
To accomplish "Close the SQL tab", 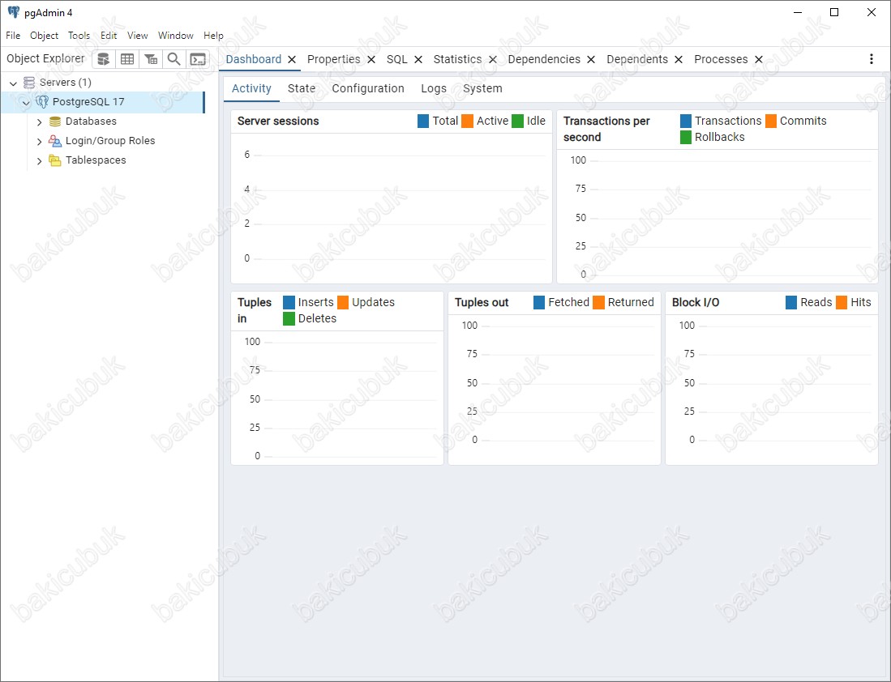I will pyautogui.click(x=418, y=60).
